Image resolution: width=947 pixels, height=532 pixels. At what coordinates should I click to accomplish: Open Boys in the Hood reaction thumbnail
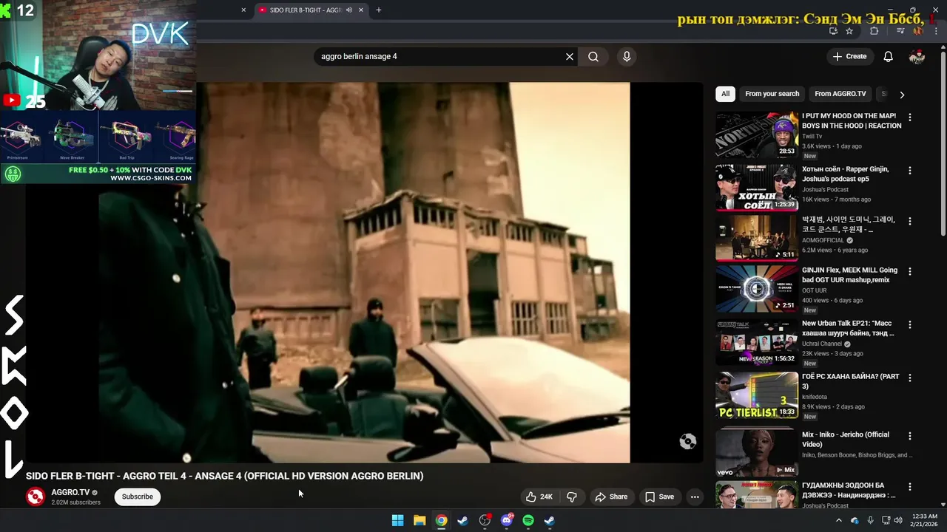(757, 134)
